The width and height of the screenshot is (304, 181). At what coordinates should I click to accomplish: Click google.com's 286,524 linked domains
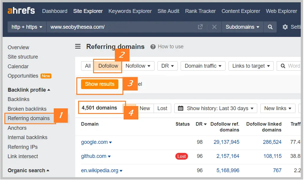pyautogui.click(x=272, y=142)
